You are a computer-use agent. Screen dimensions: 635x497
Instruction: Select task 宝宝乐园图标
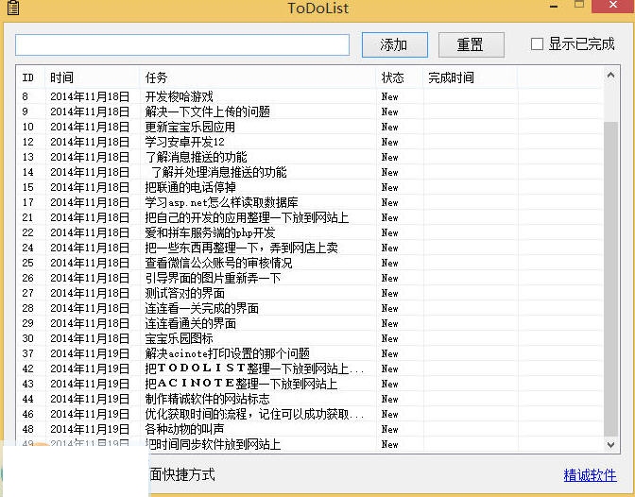tap(179, 338)
